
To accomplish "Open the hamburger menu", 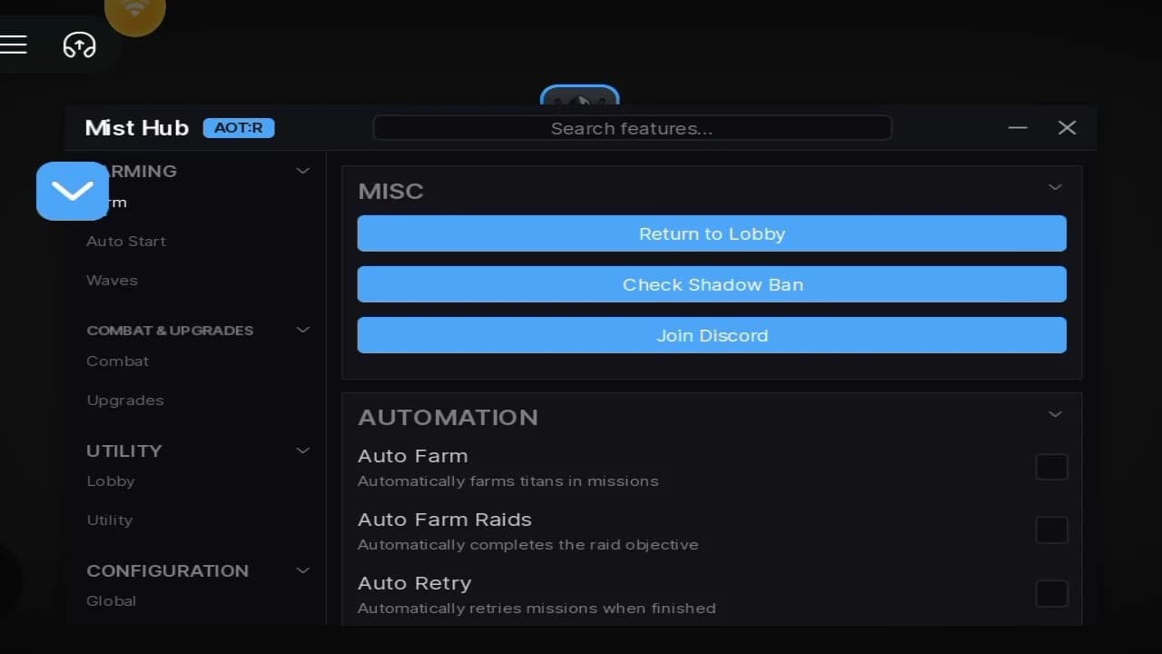I will click(13, 45).
